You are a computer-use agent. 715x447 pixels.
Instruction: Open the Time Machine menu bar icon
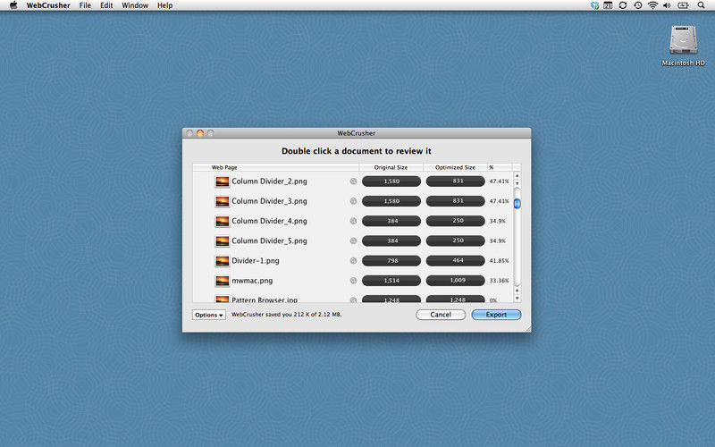(638, 5)
